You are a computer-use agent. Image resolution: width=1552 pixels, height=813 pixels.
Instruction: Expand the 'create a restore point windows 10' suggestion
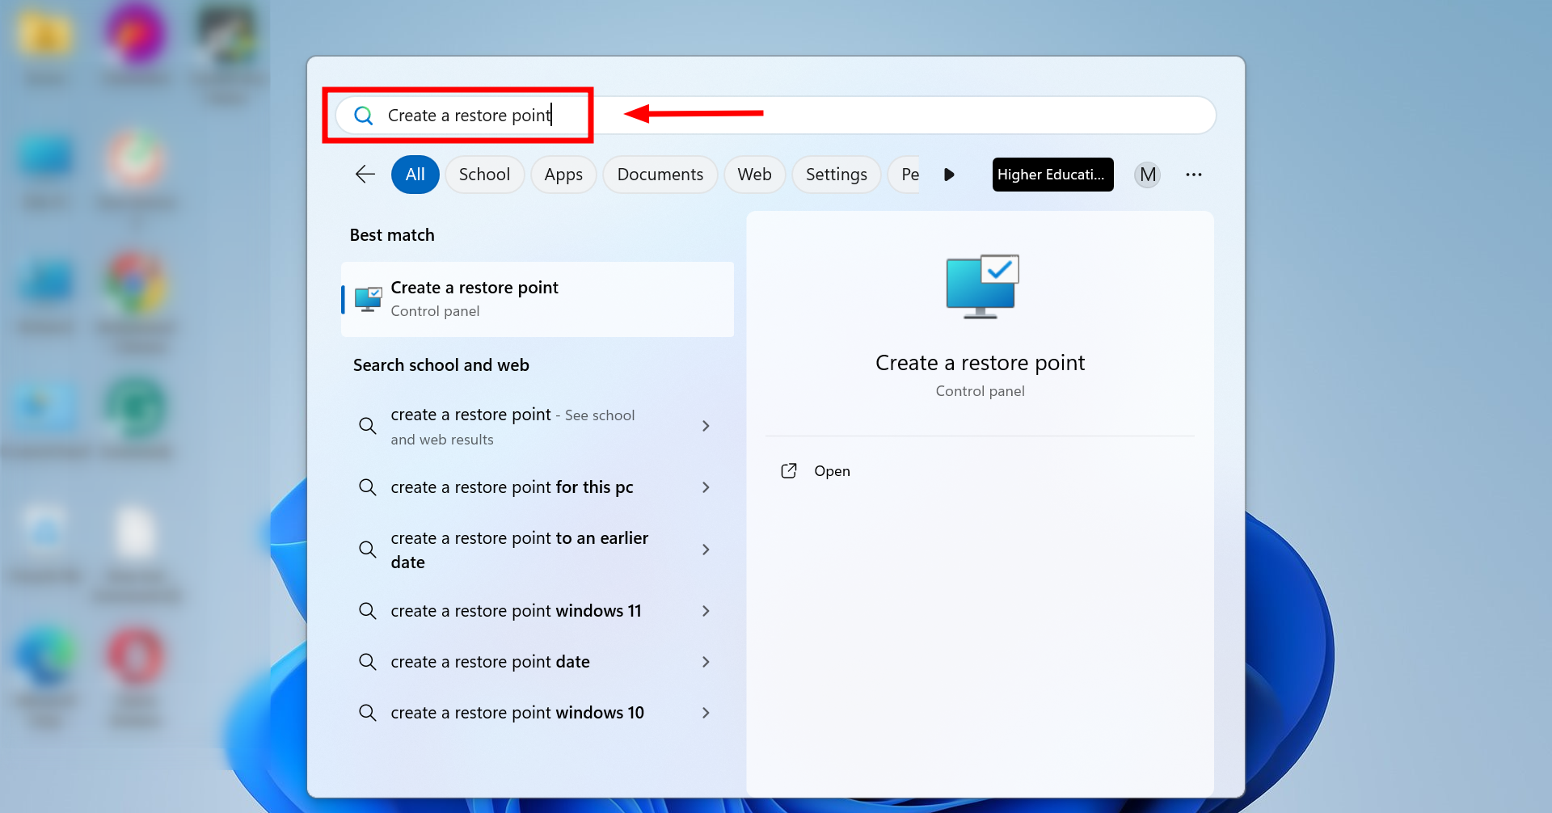pos(706,713)
